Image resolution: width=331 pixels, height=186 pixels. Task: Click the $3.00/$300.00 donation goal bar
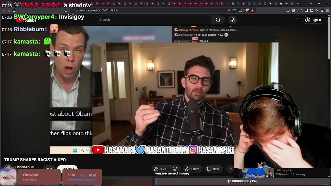pyautogui.click(x=242, y=181)
